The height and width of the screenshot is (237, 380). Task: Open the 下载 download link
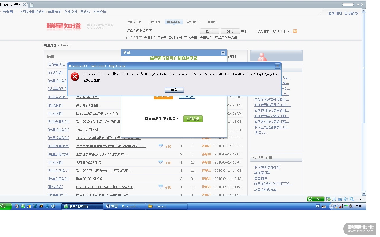286,31
